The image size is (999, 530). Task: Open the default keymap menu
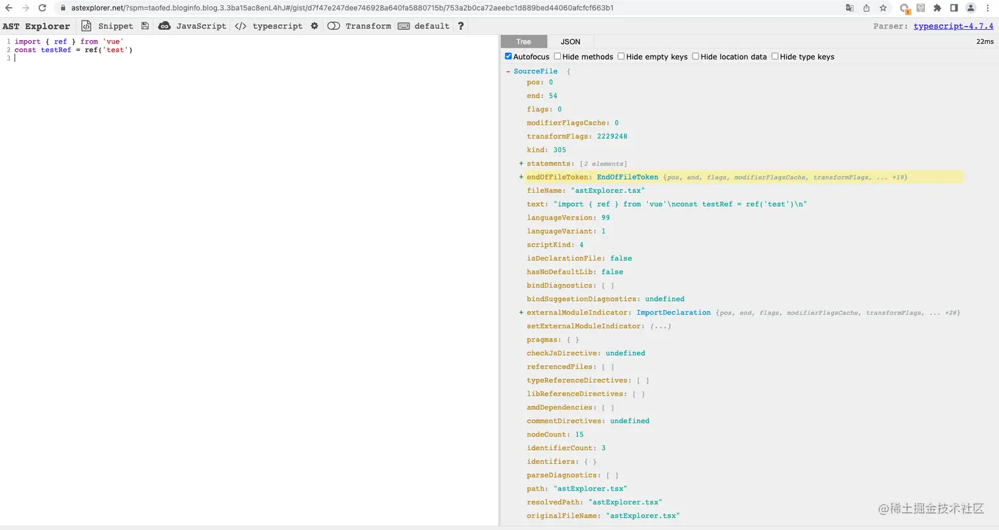click(x=424, y=26)
